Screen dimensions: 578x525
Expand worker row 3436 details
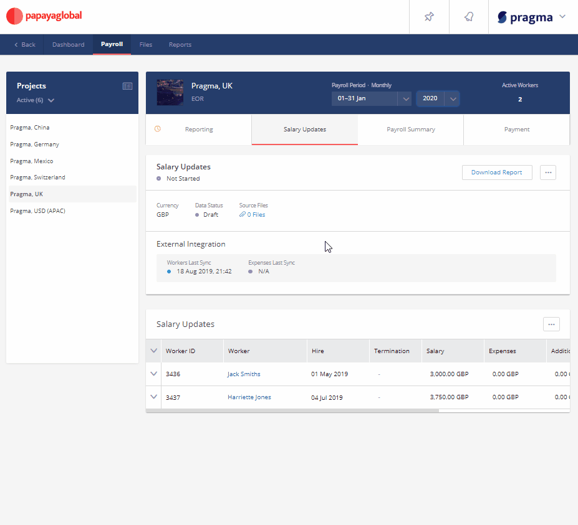pos(153,374)
